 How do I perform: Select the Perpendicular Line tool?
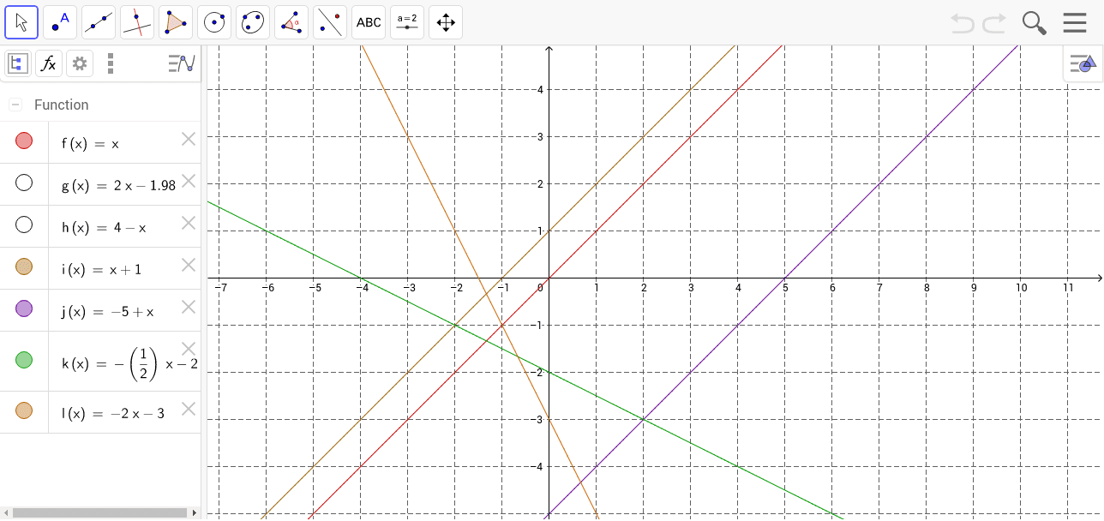(137, 22)
